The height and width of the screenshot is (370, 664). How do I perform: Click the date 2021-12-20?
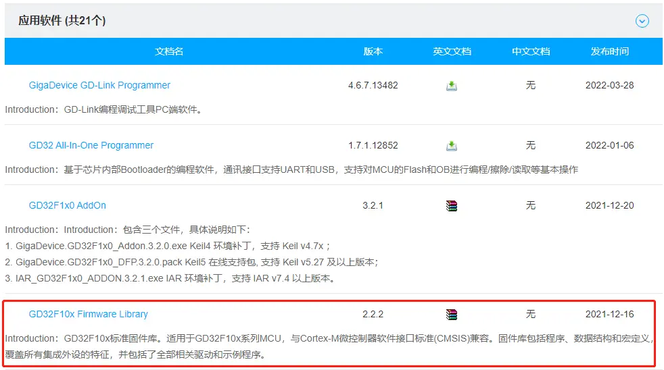point(610,205)
